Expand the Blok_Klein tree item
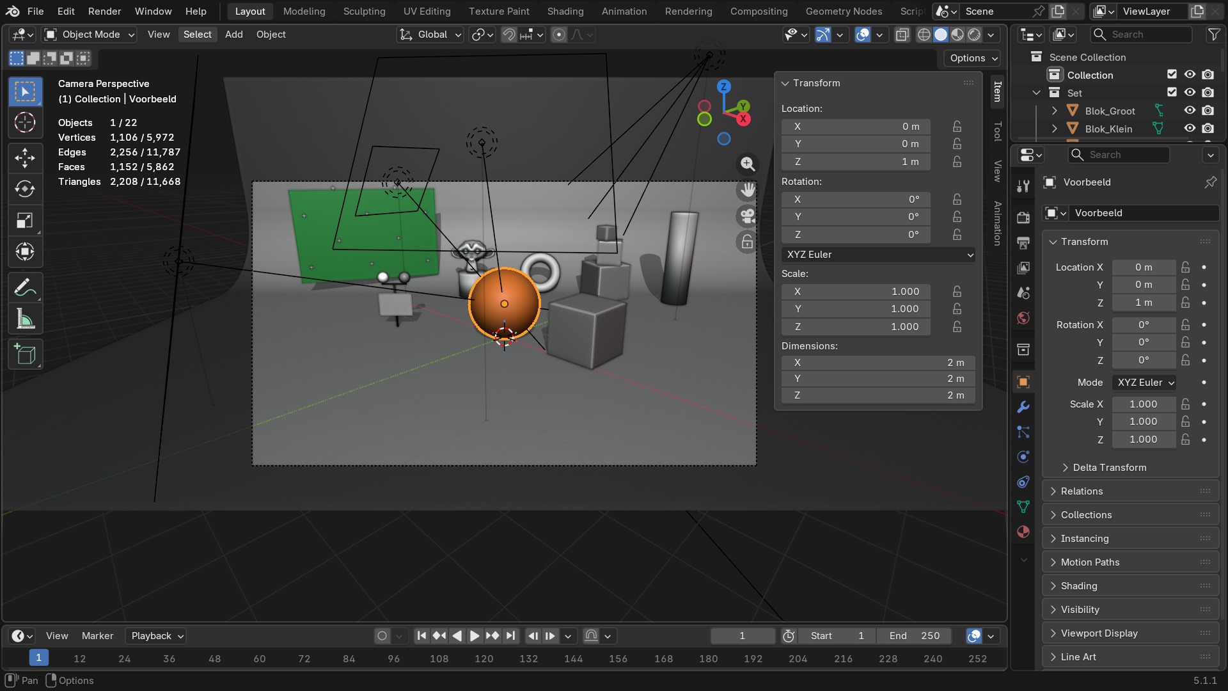1228x691 pixels. [1054, 129]
